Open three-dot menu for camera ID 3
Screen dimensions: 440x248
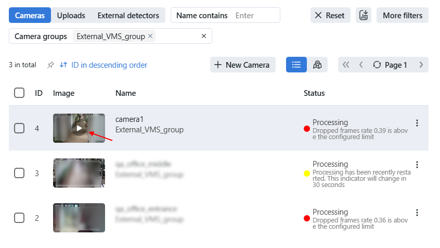pyautogui.click(x=417, y=165)
